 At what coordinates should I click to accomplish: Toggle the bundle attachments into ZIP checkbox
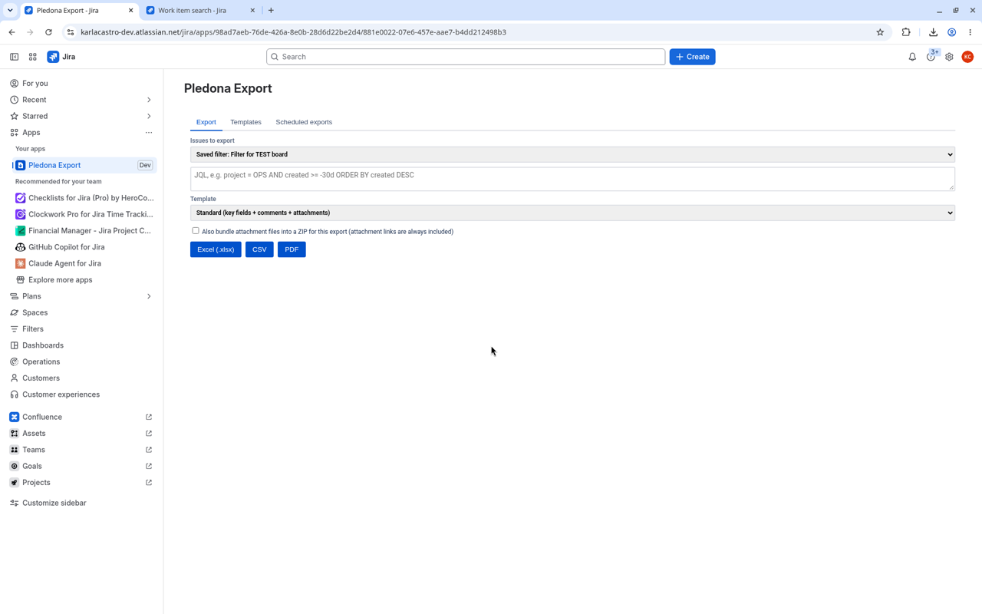[196, 230]
